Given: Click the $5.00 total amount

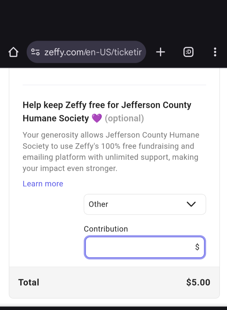Looking at the screenshot, I should tap(198, 282).
